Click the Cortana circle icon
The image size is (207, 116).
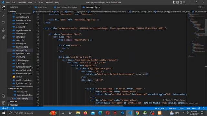coord(63,113)
